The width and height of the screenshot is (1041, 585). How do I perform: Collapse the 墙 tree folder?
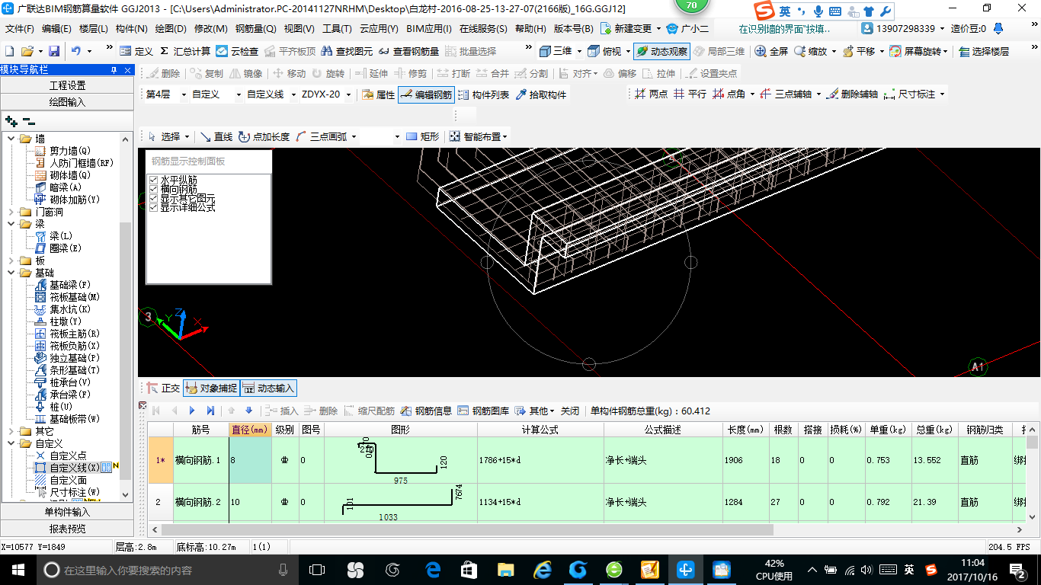(x=11, y=139)
